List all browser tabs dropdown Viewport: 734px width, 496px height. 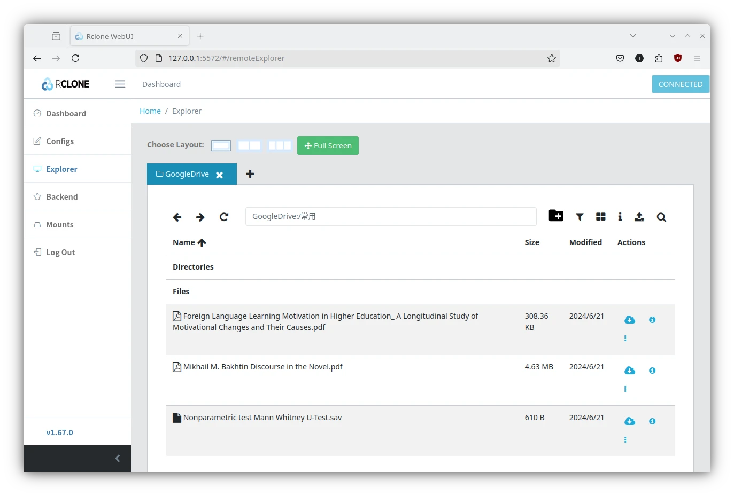(633, 36)
